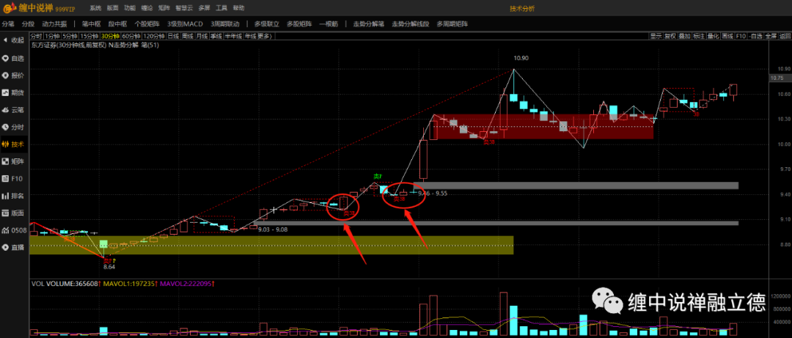
Task: Click the F10 button in the chart toolbar
Action: pos(741,36)
